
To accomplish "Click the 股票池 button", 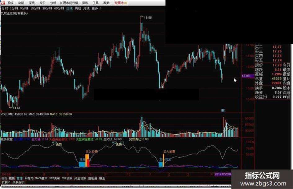I will 121,3.
